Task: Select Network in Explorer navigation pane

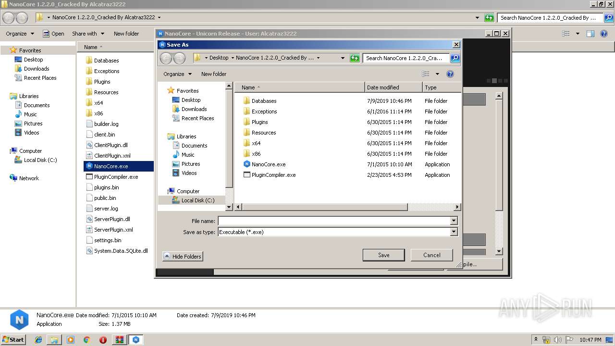Action: (24, 178)
